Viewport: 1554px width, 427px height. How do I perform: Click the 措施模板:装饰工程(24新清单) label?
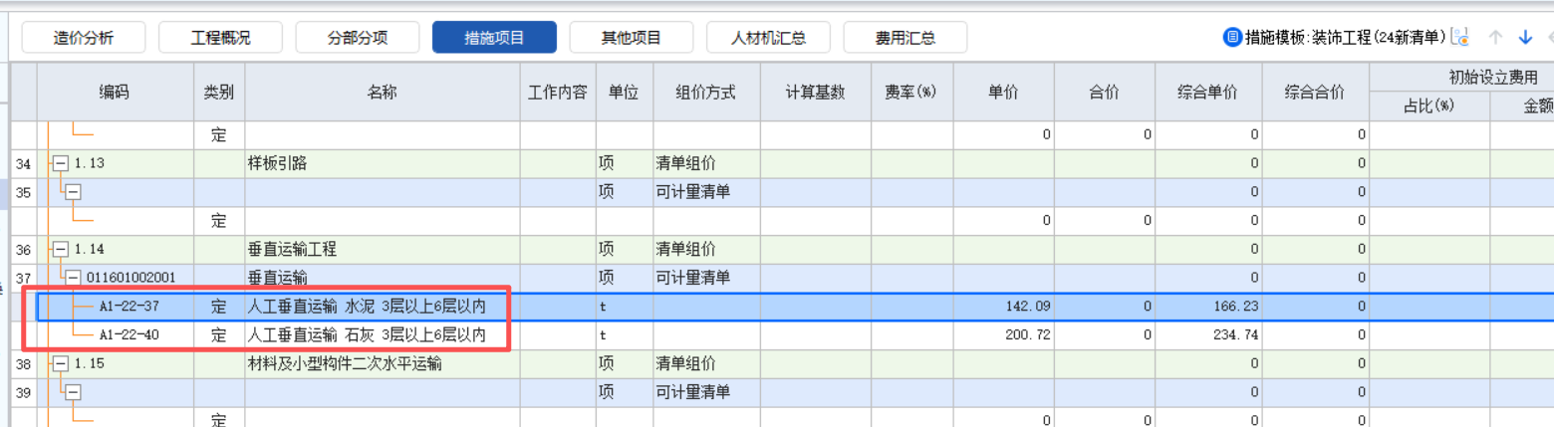[1346, 38]
